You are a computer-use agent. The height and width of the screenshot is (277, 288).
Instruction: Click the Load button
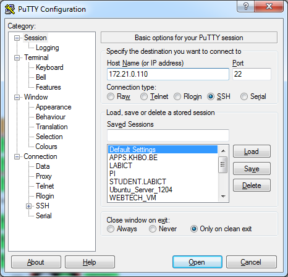click(x=252, y=151)
